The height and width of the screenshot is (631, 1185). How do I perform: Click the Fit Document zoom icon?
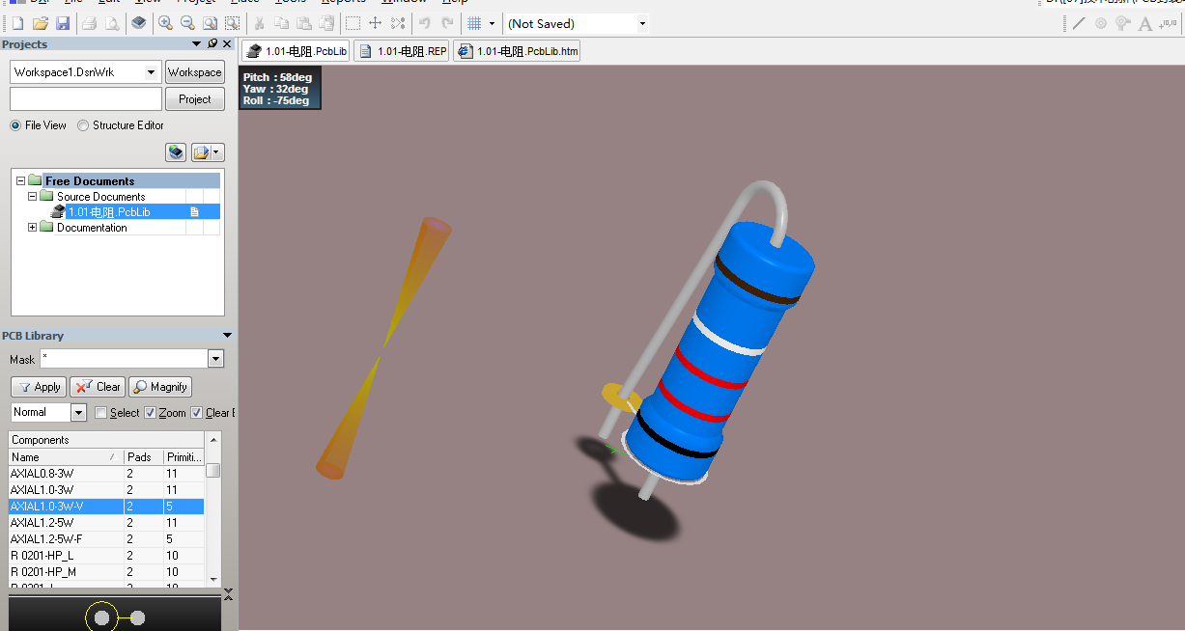point(210,23)
